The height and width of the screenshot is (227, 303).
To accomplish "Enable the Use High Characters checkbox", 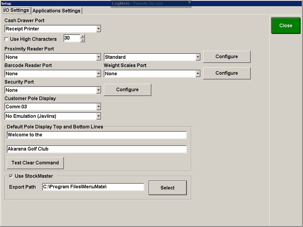I will tap(7, 39).
